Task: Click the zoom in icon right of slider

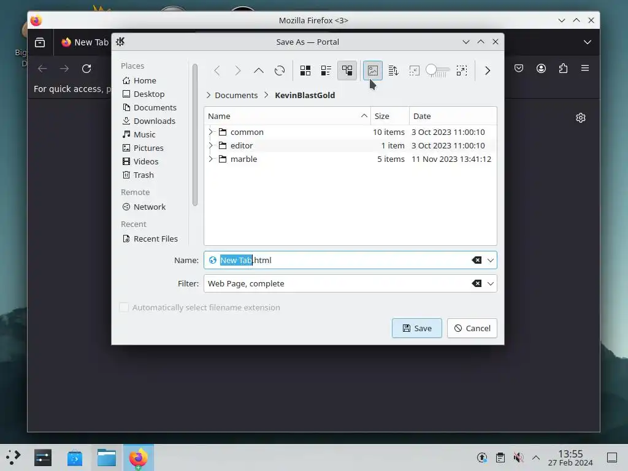Action: tap(462, 71)
